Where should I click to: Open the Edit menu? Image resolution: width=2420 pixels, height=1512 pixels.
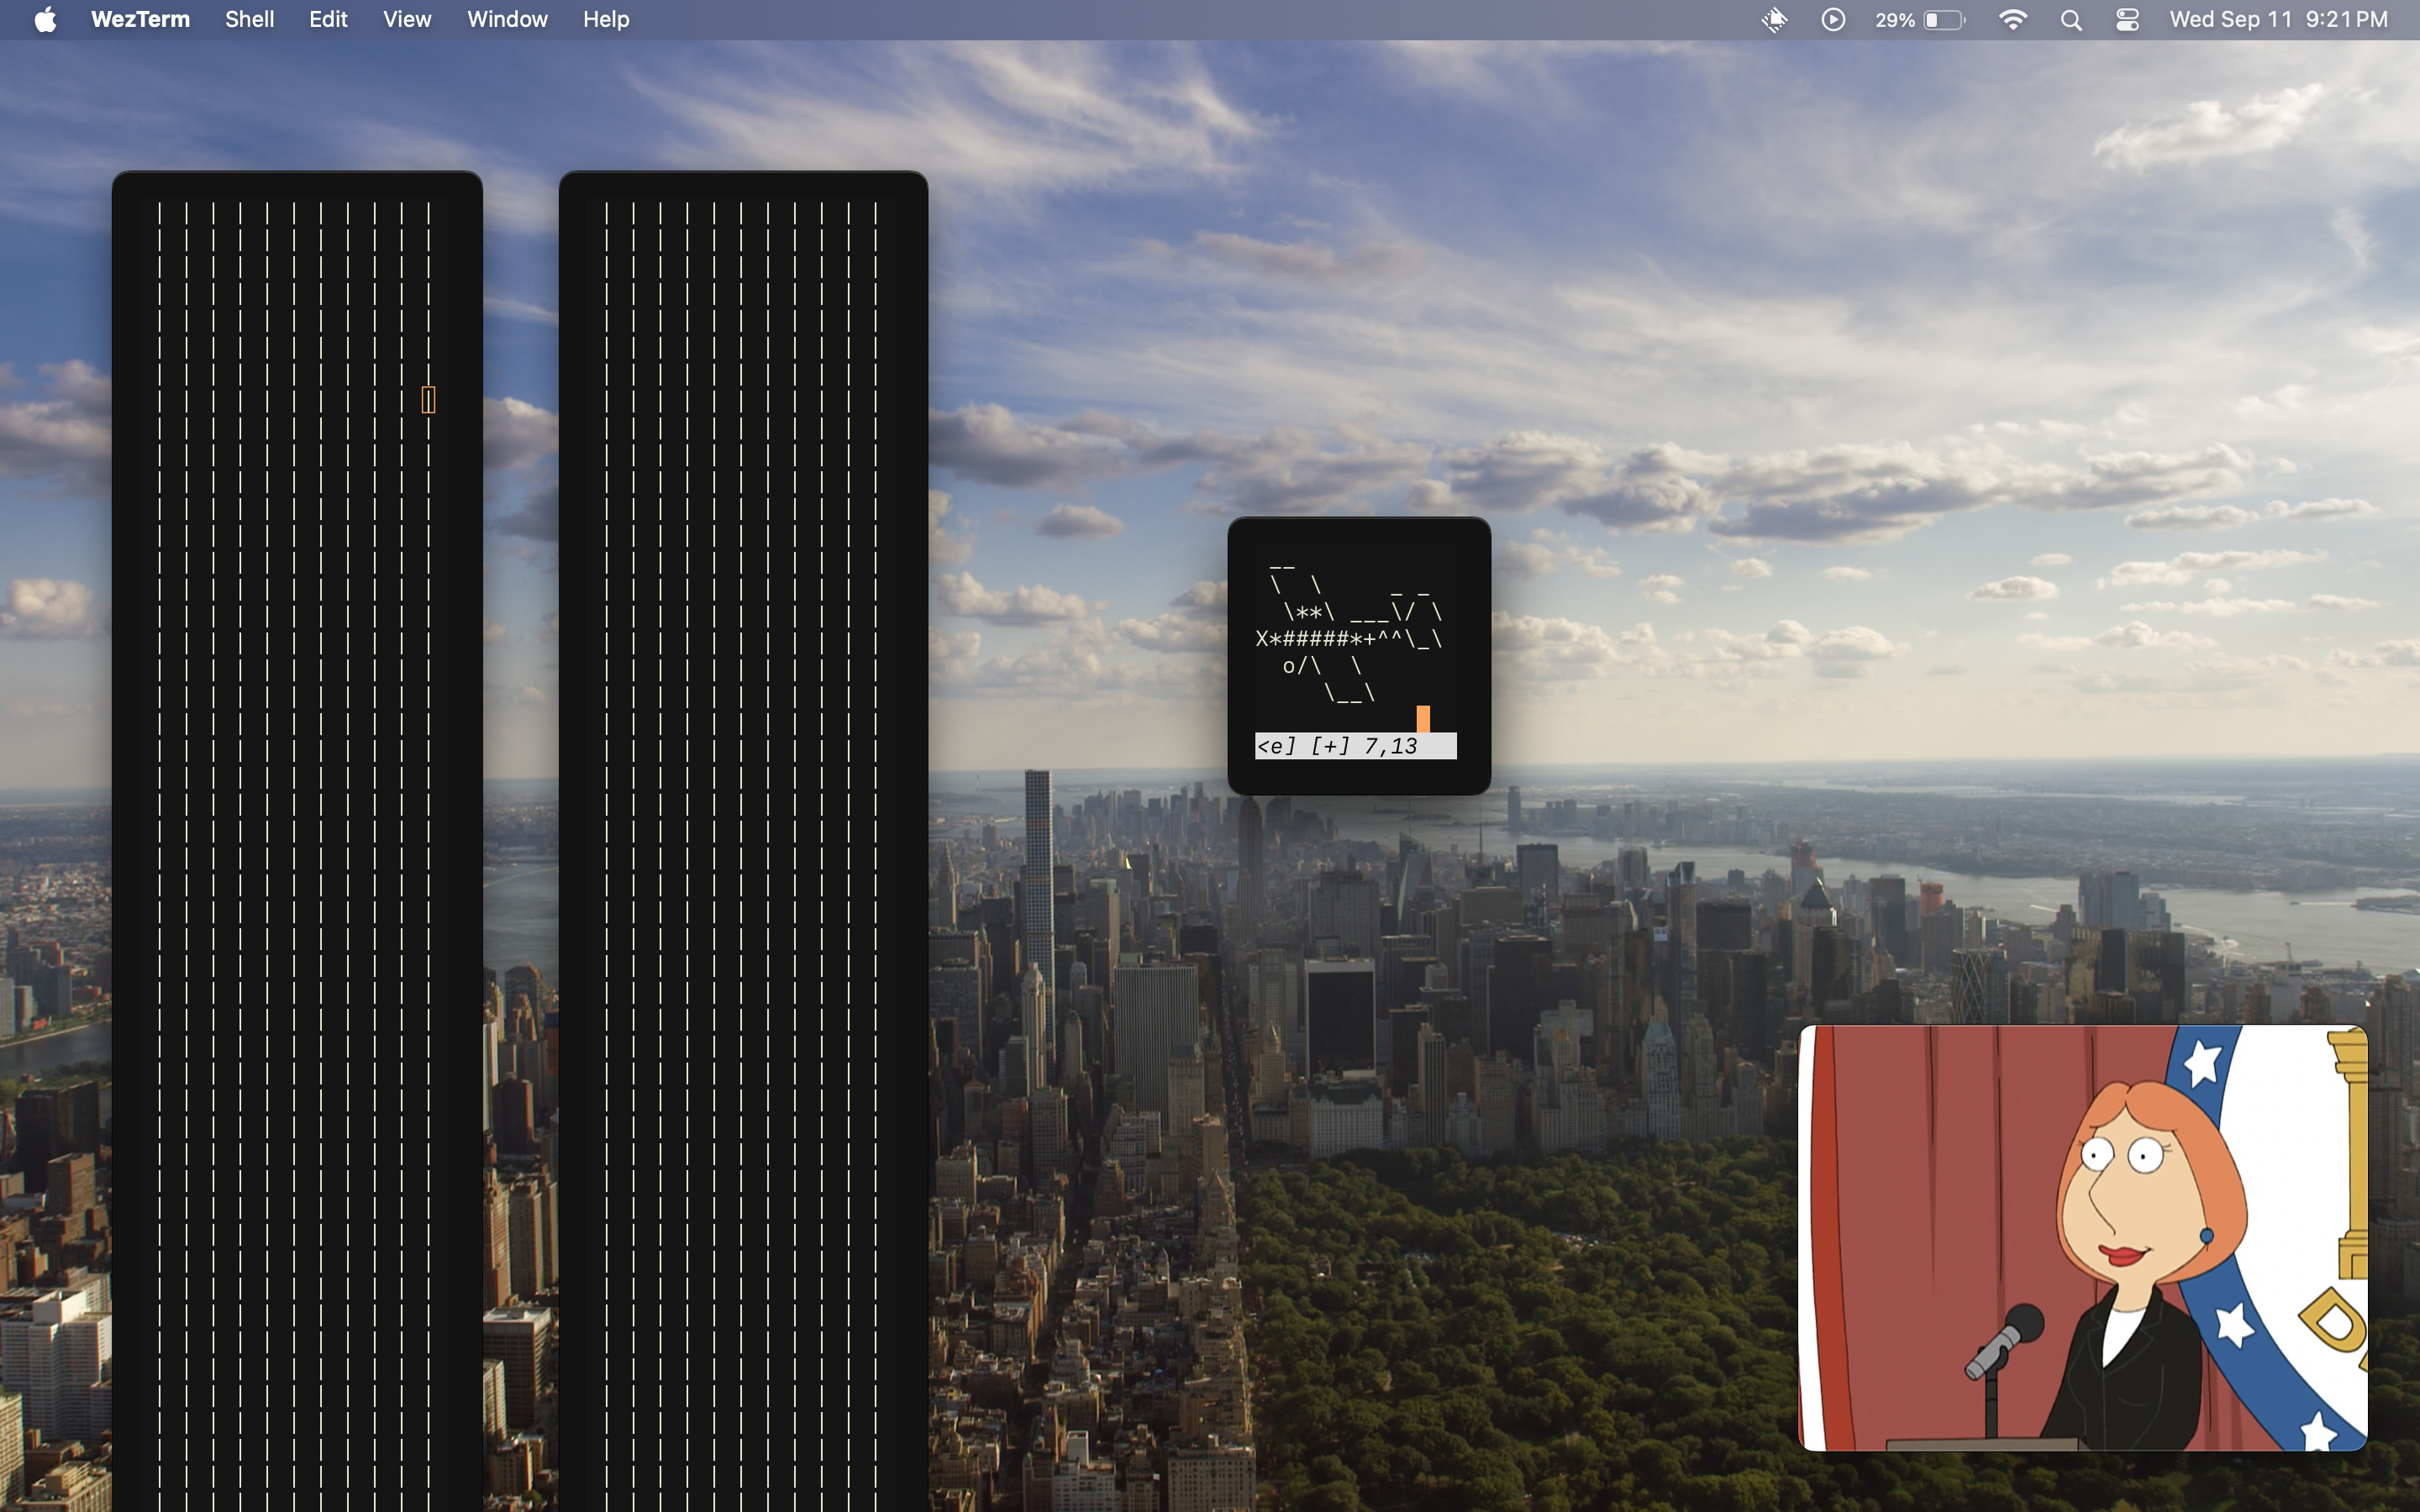click(328, 19)
